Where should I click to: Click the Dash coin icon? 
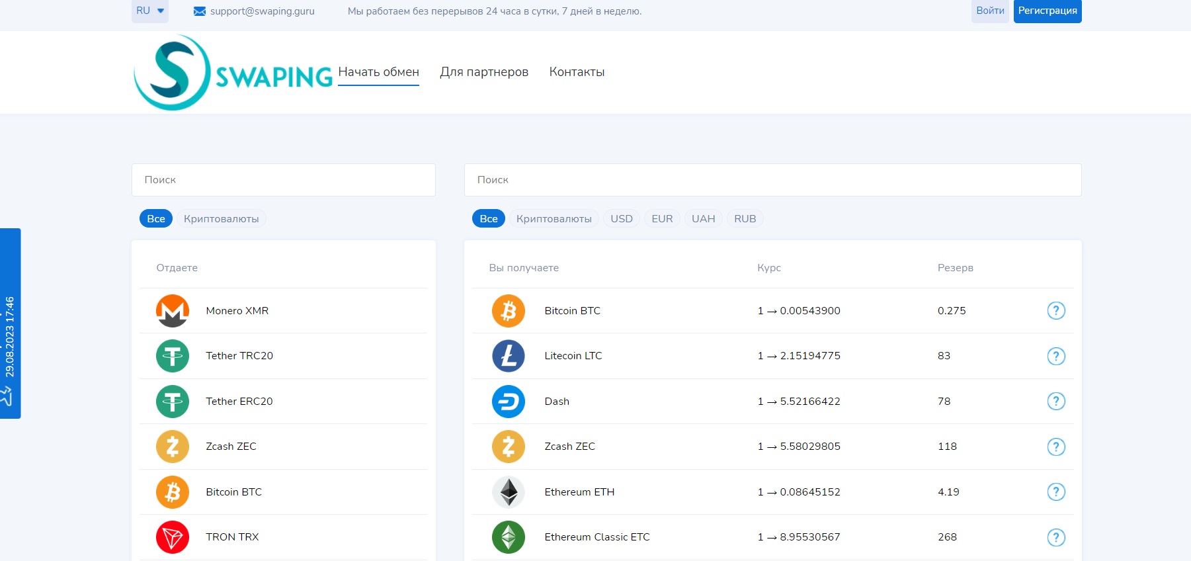[509, 402]
